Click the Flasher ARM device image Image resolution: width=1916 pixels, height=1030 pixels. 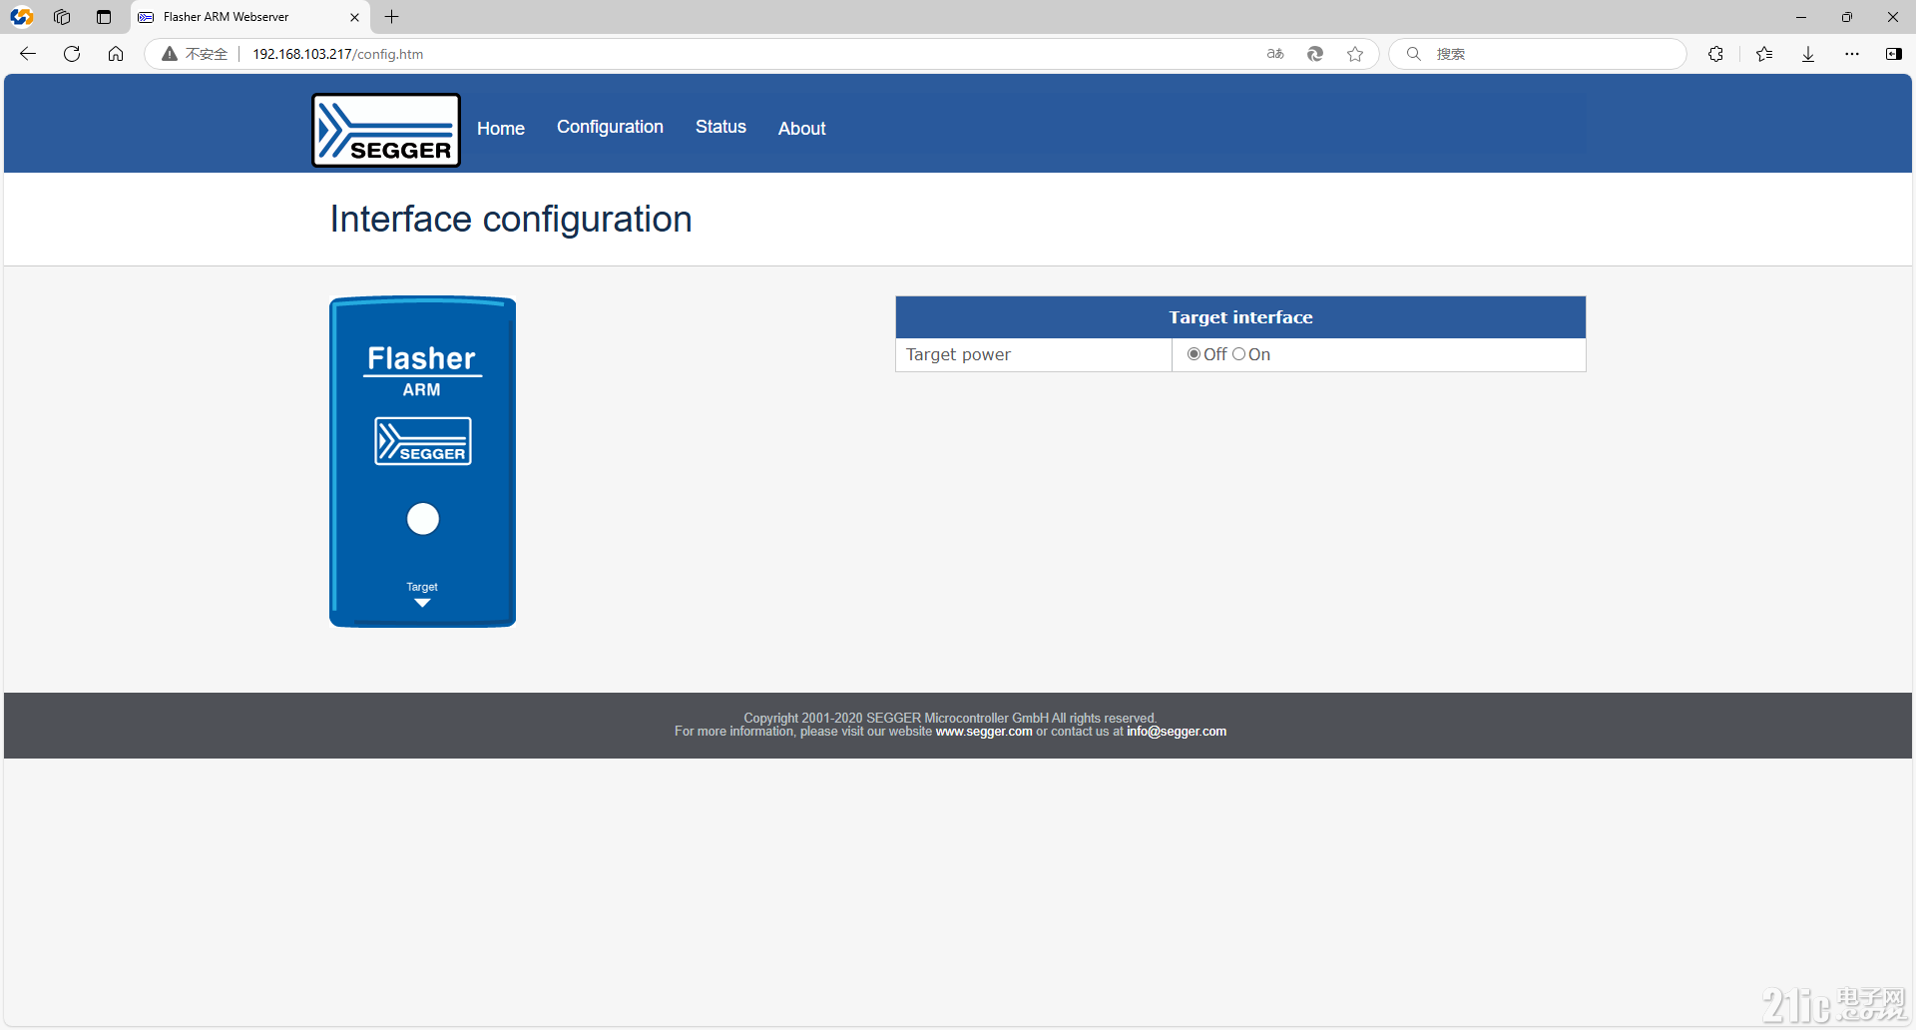[x=423, y=462]
